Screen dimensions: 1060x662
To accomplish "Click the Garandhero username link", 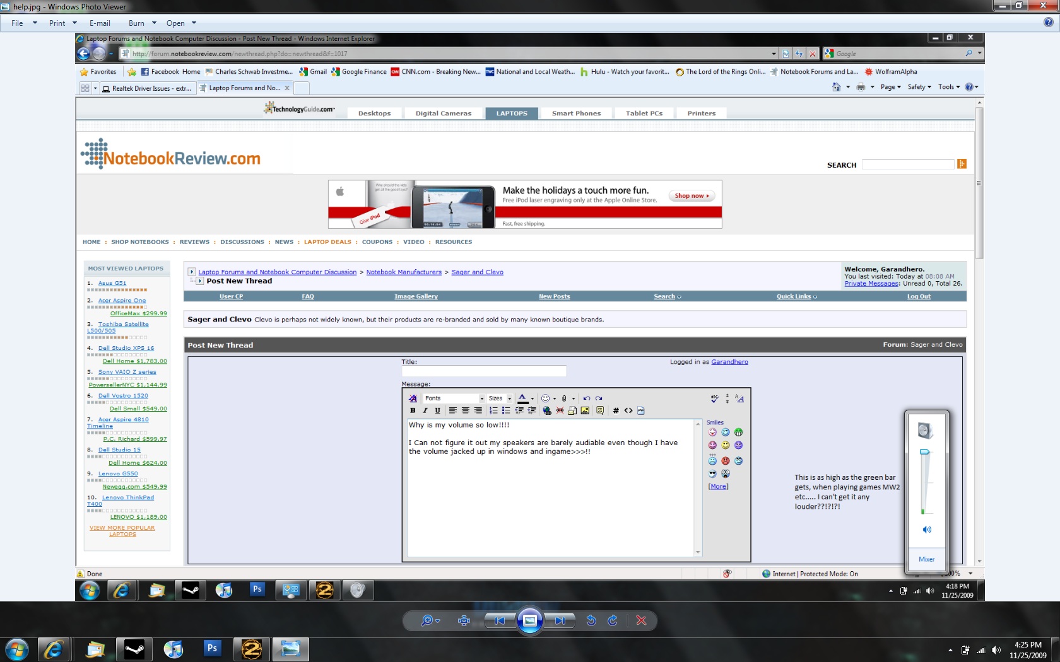I will pyautogui.click(x=729, y=362).
